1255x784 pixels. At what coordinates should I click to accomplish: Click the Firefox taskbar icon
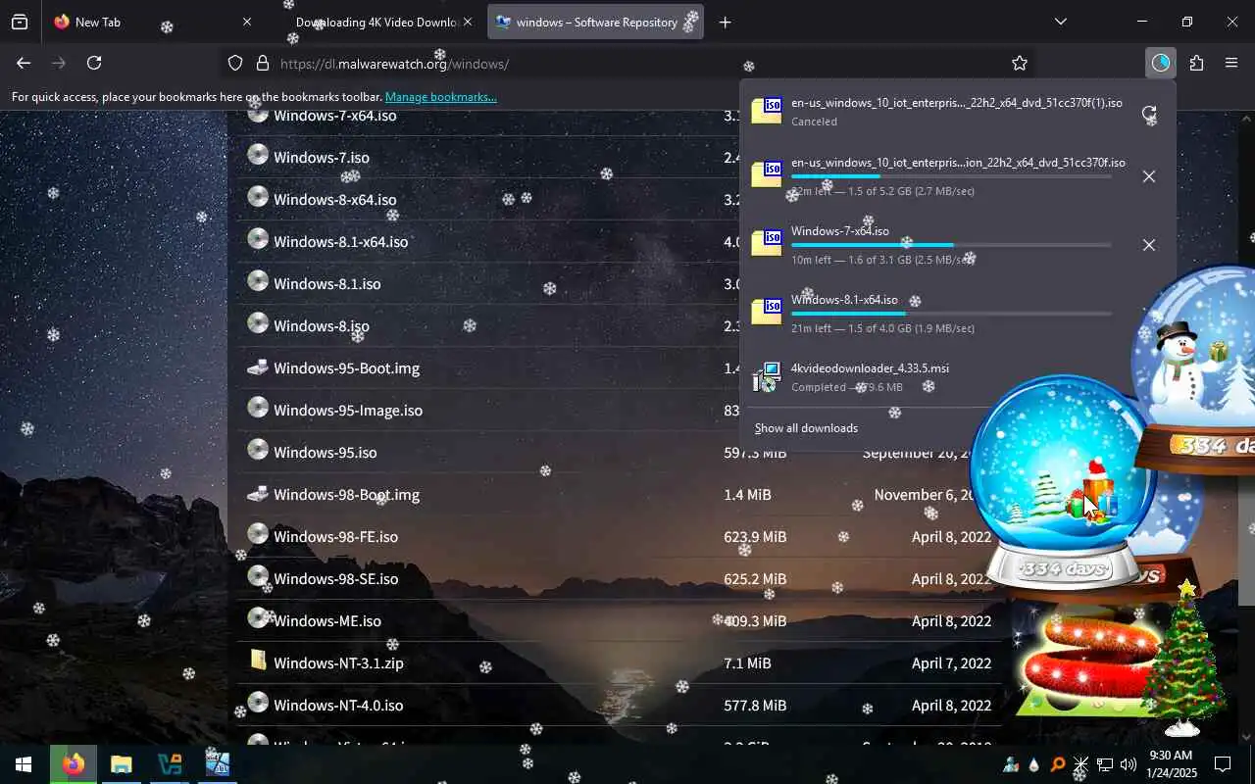pos(74,764)
